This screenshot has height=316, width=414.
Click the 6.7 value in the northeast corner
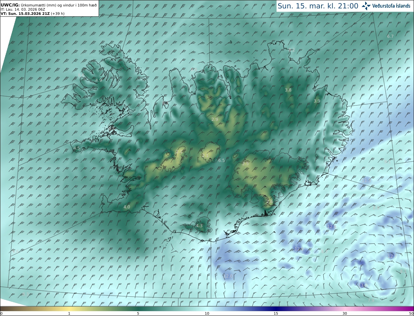(390, 37)
